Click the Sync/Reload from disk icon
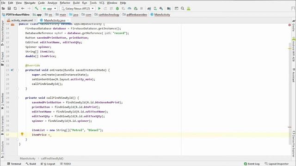The height and width of the screenshot is (166, 296). 15,8
